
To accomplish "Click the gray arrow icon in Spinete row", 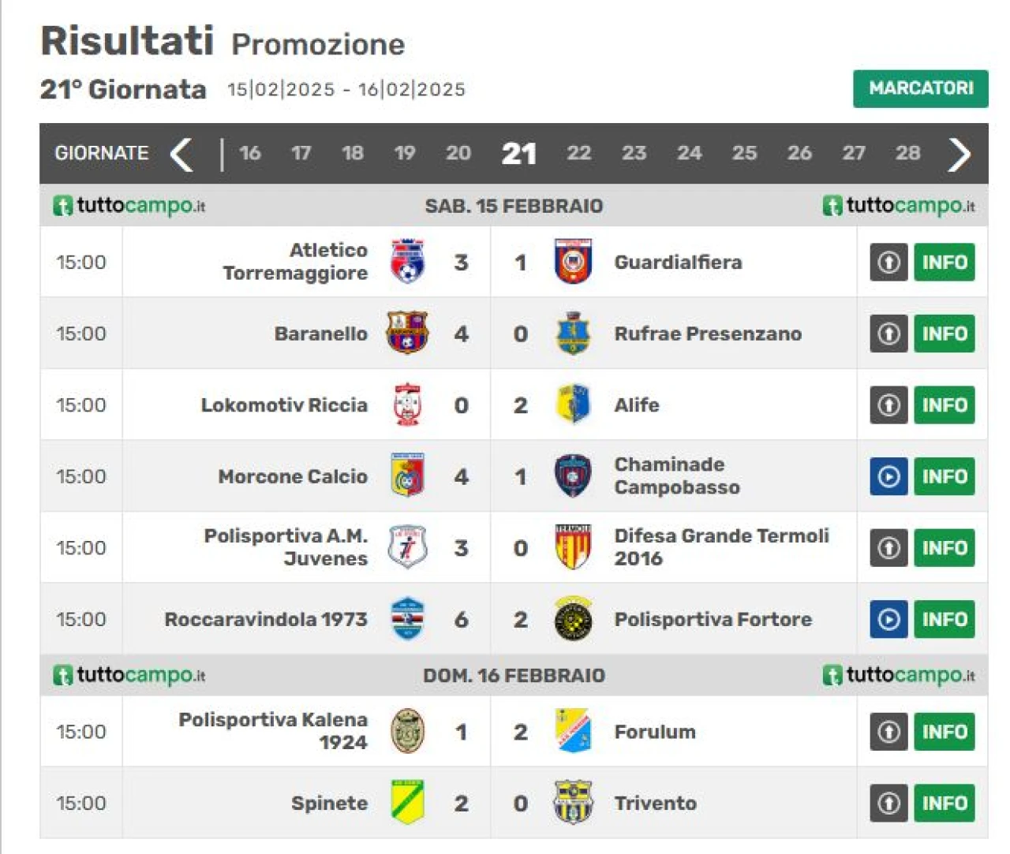I will tap(888, 803).
